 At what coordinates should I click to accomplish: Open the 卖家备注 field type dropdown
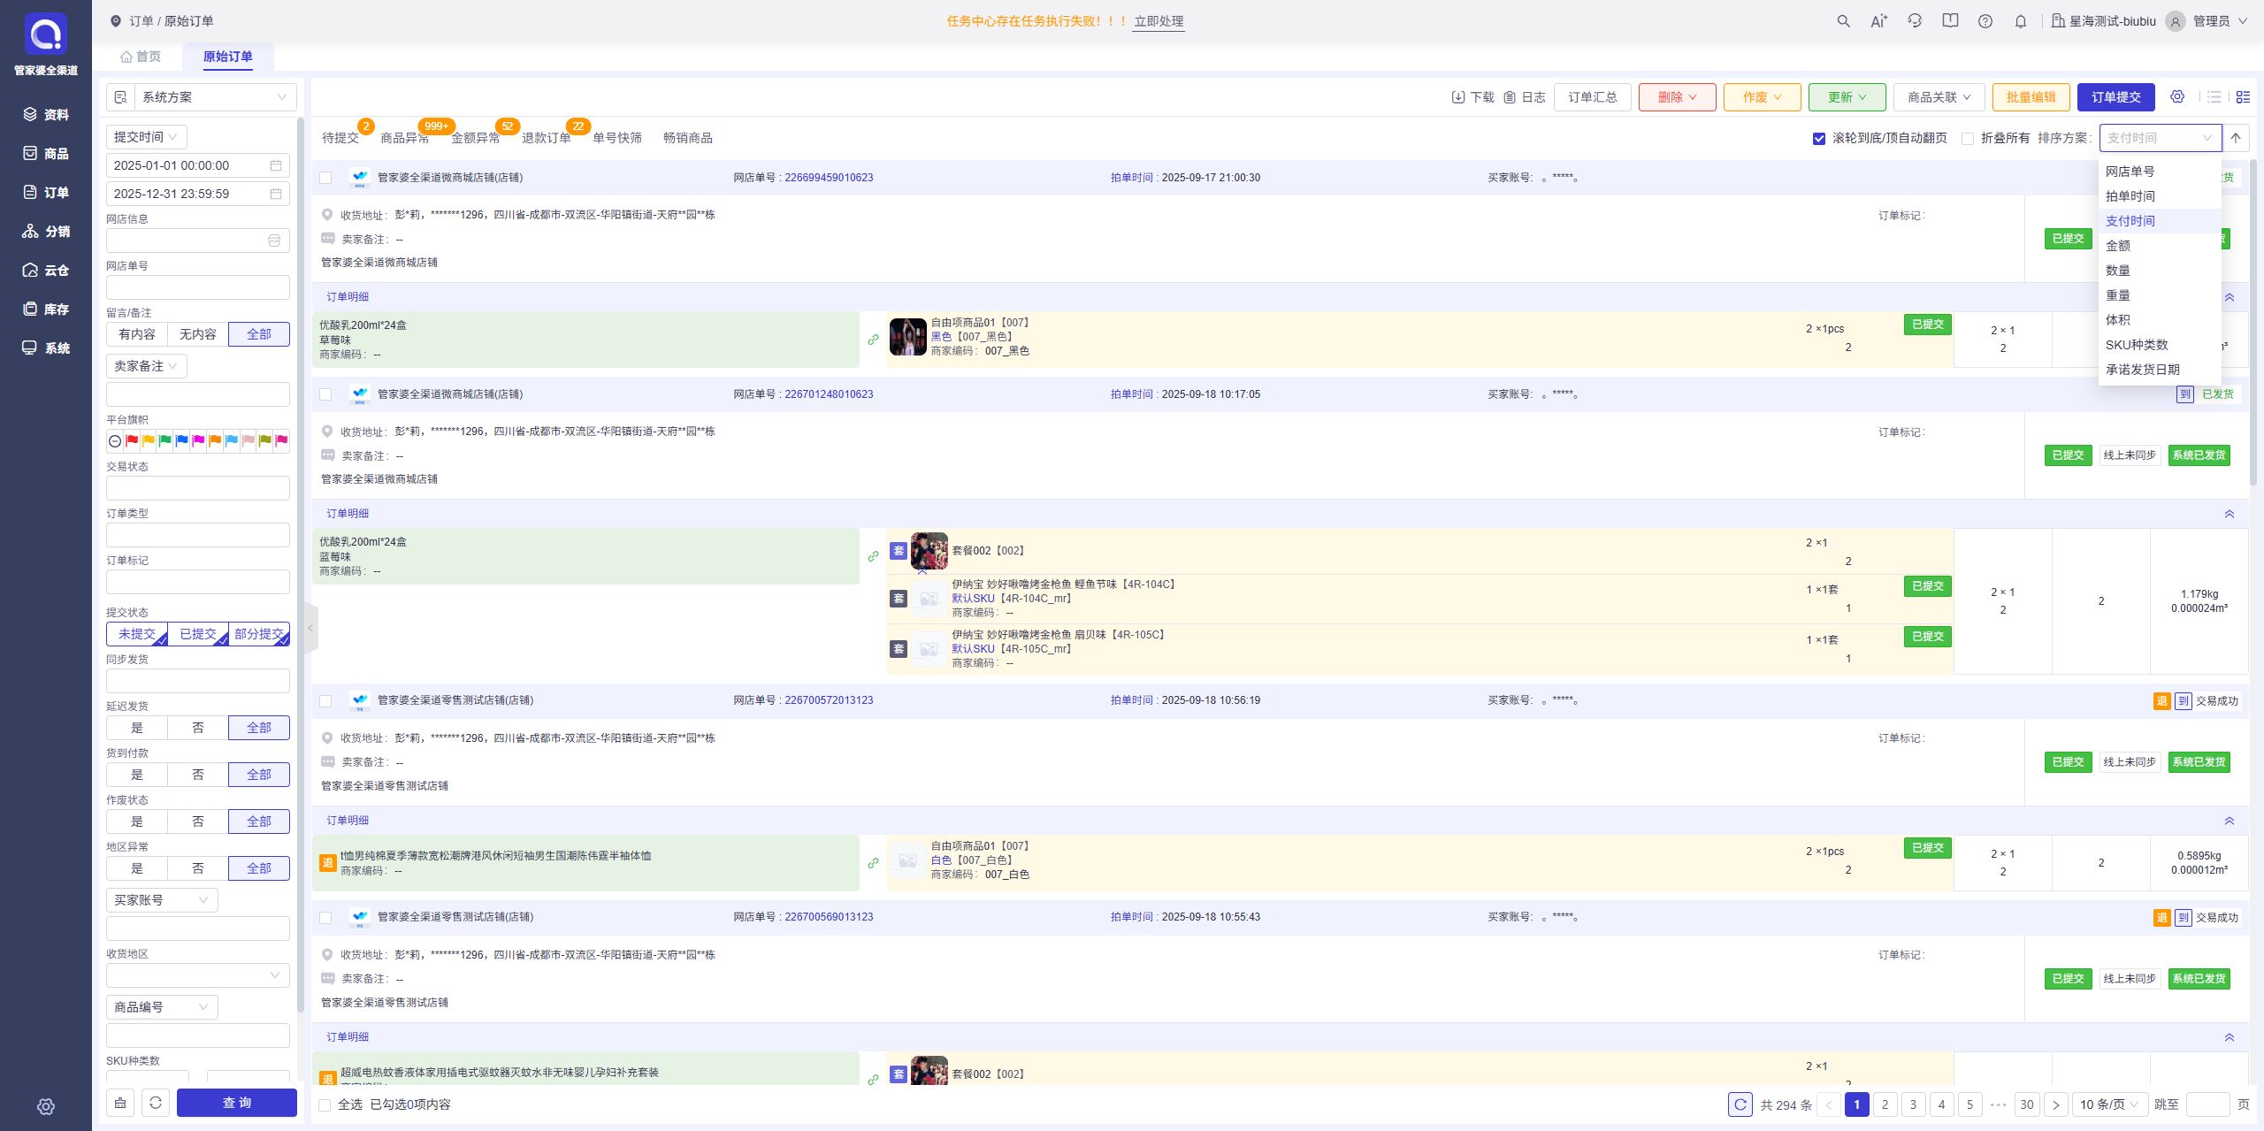tap(147, 366)
